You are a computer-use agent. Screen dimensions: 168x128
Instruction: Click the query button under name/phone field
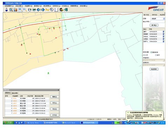pos(154,25)
